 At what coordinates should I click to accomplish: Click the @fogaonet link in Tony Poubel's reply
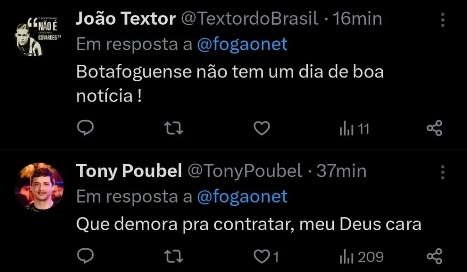[x=242, y=197]
